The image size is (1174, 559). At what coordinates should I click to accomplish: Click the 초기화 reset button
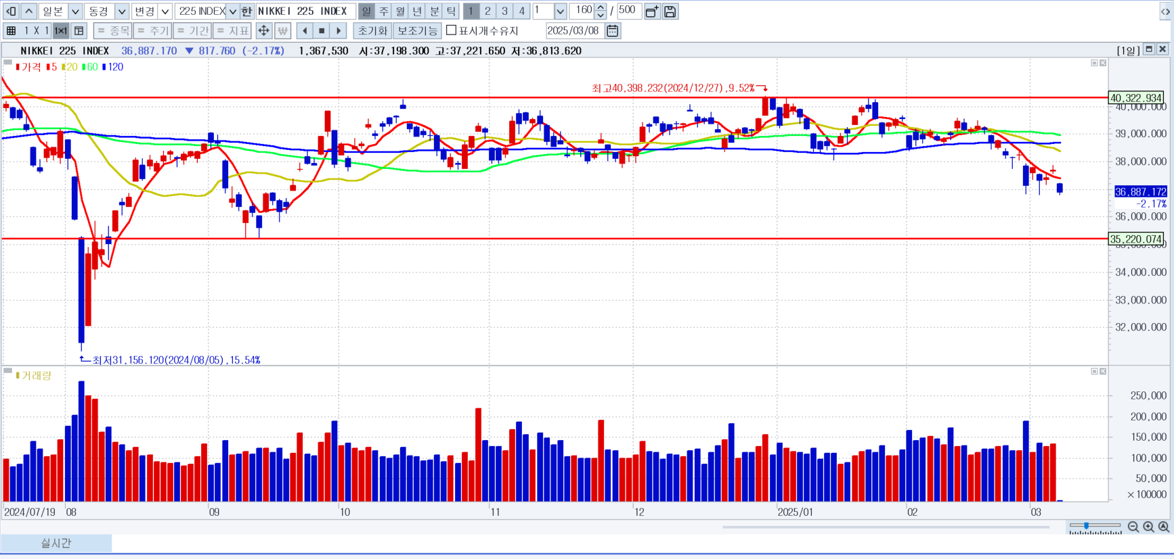coord(372,30)
